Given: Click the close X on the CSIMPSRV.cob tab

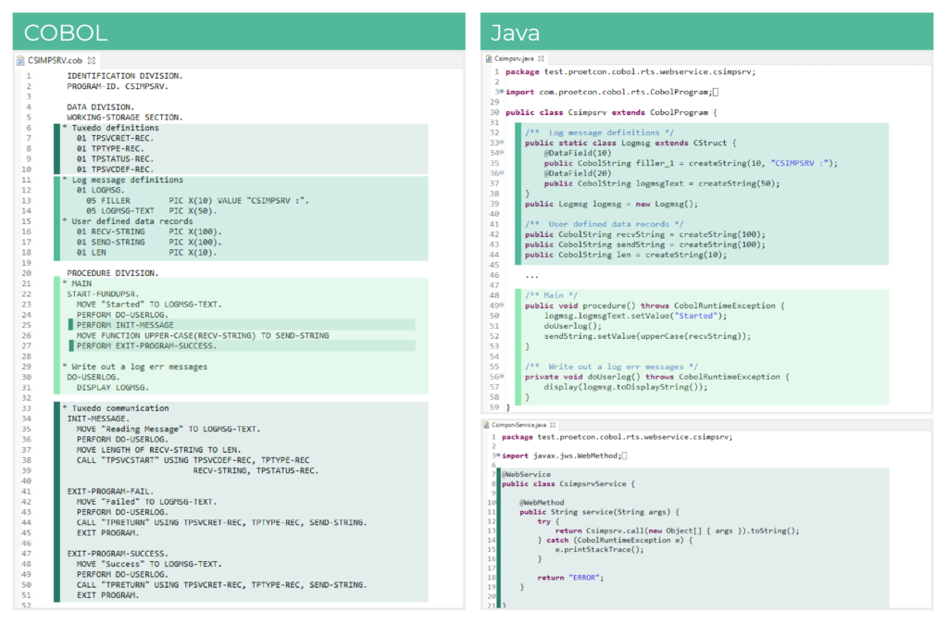Looking at the screenshot, I should [91, 61].
